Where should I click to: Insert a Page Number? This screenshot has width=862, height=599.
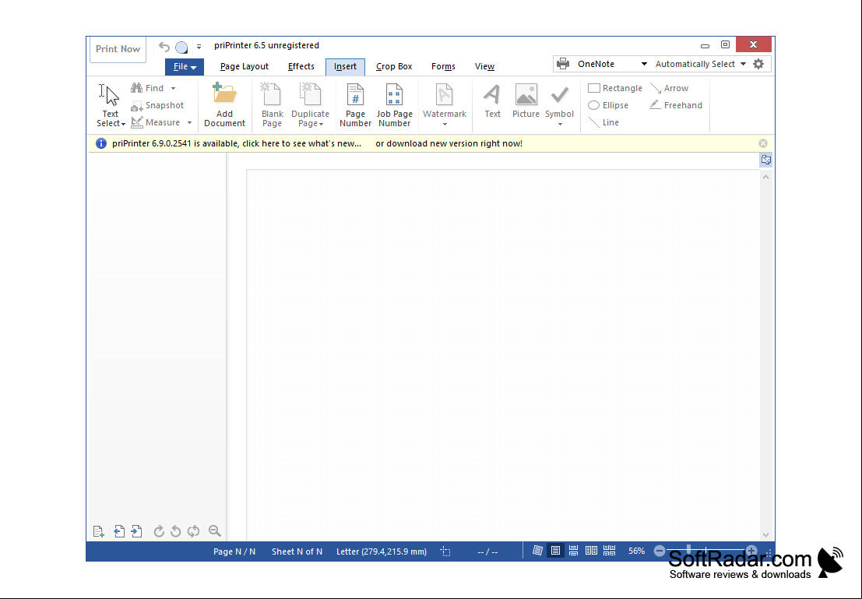(355, 105)
